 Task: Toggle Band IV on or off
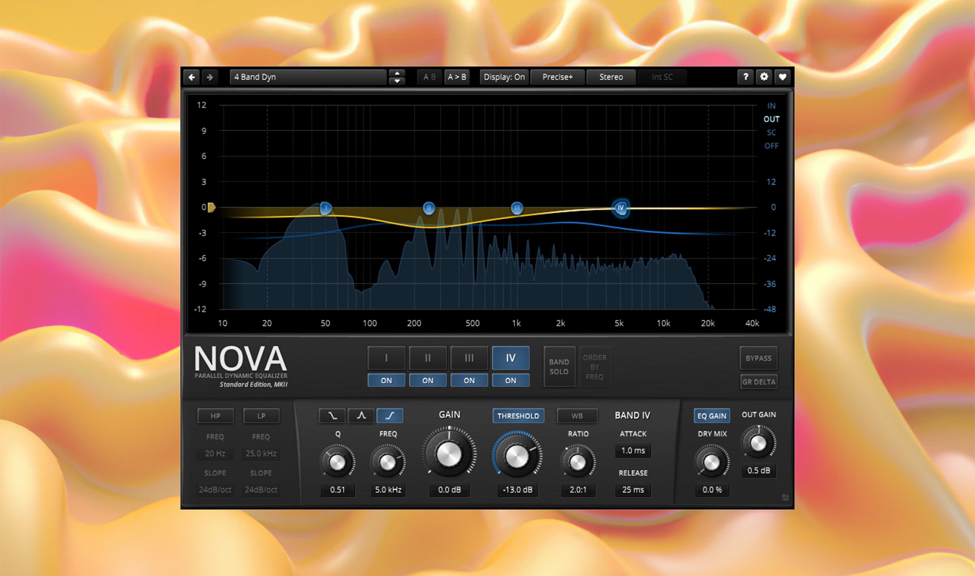(511, 380)
